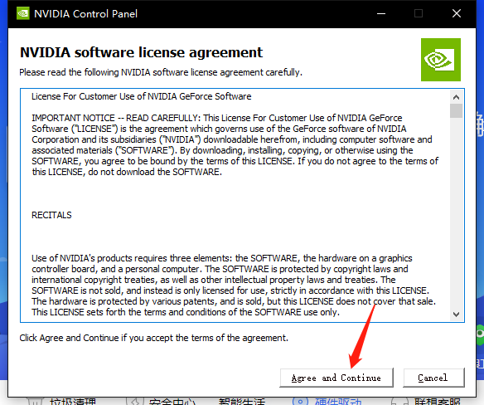Click the circular icon beside 硬件驱动
Viewport: 484px width, 405px height.
coord(300,402)
